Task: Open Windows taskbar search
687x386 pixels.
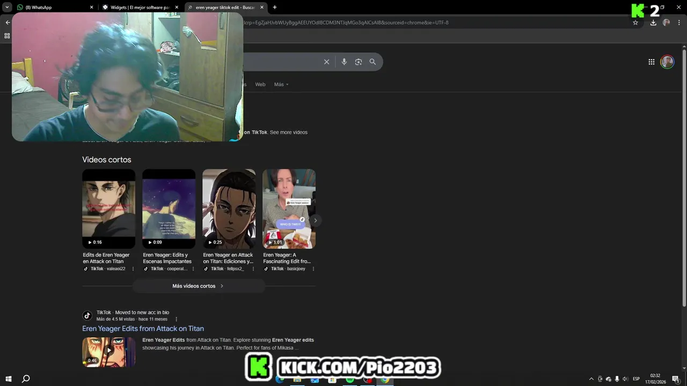Action: tap(25, 379)
